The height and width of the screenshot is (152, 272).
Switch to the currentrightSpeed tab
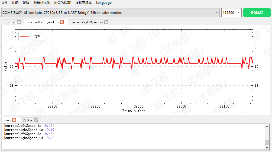pyautogui.click(x=87, y=22)
